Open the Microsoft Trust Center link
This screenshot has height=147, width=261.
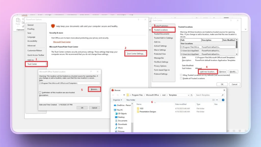[62, 42]
